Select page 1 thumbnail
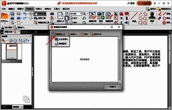The width and height of the screenshot is (172, 110). coord(12,52)
